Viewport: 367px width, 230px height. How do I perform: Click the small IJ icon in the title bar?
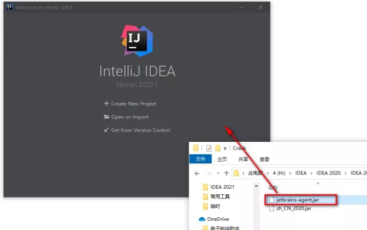point(10,8)
